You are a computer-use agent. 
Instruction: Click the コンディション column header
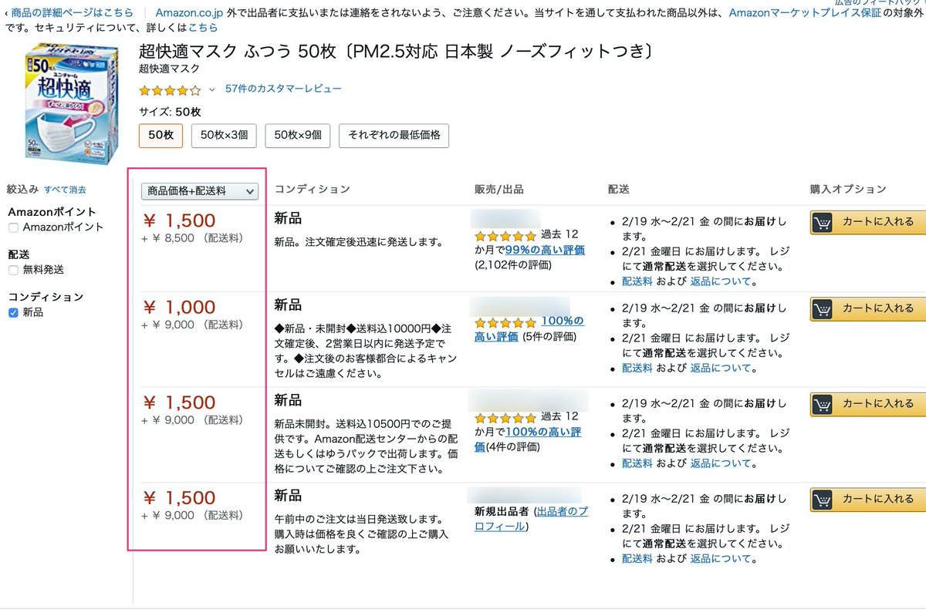click(313, 189)
